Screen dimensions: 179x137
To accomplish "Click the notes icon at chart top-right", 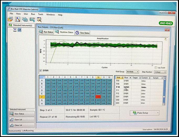I will click(x=165, y=39).
